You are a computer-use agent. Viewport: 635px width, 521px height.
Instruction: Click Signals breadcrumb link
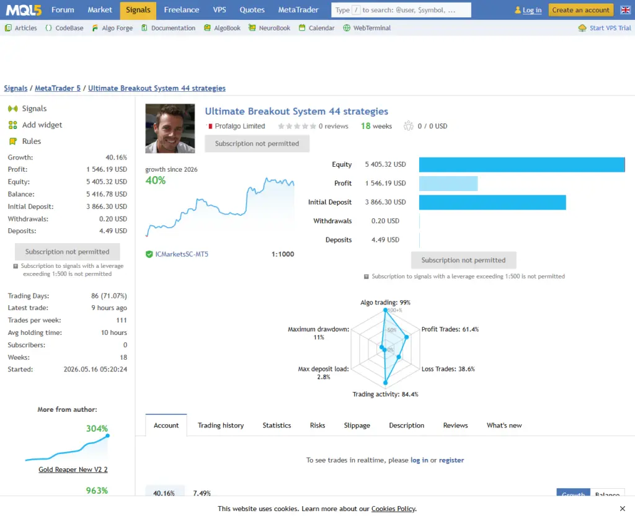point(16,88)
